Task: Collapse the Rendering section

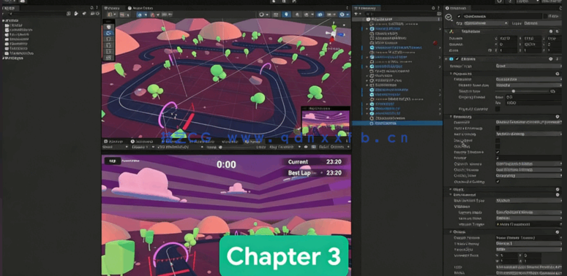Action: point(451,117)
